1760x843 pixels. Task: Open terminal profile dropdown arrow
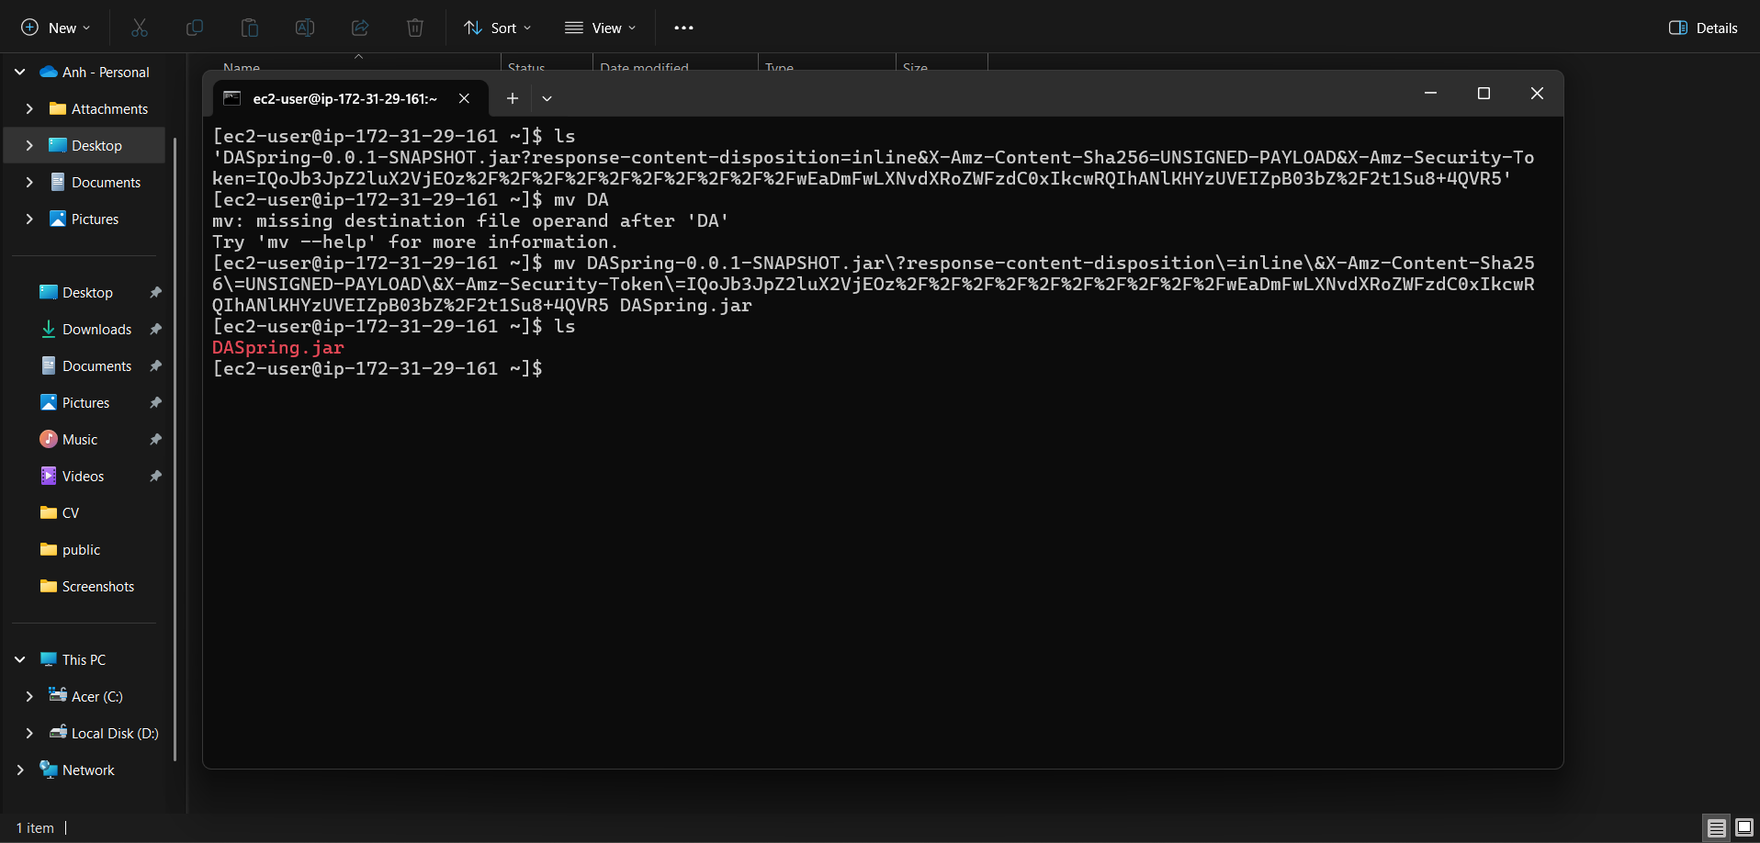pos(547,98)
